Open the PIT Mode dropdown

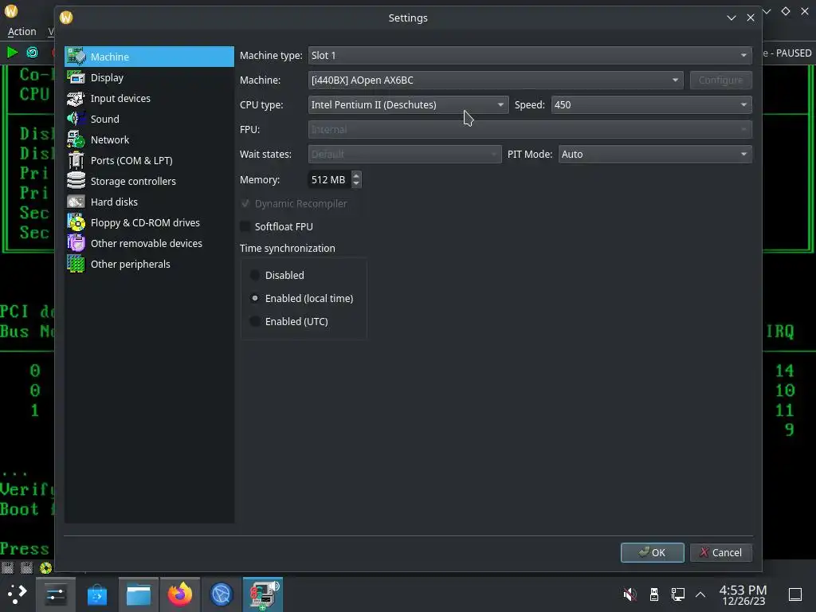(655, 154)
